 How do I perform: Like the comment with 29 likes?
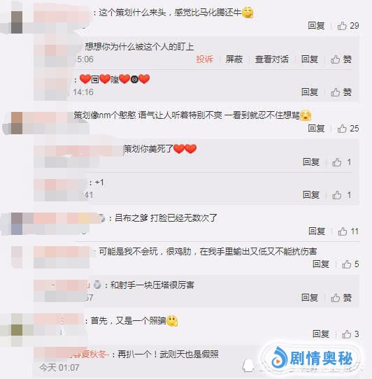[348, 26]
